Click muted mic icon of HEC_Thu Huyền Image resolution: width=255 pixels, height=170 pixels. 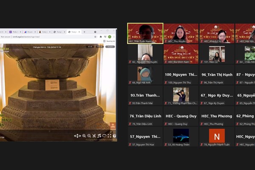[166, 41]
